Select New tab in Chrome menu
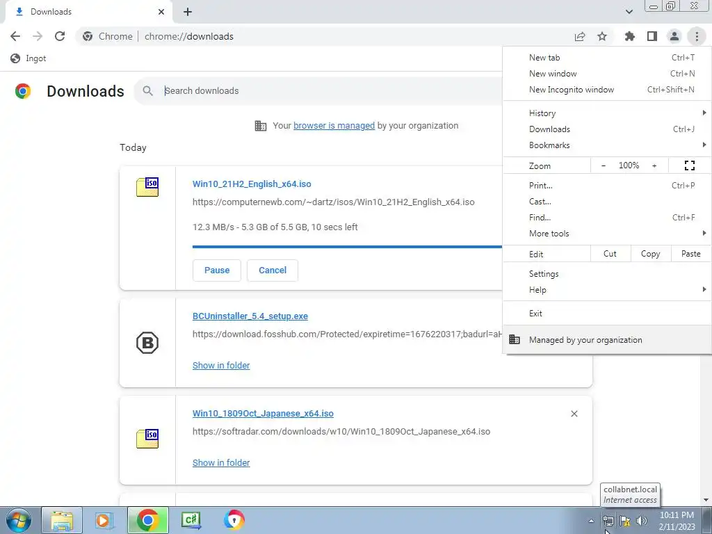Screen dimensions: 712x534 (607, 58)
